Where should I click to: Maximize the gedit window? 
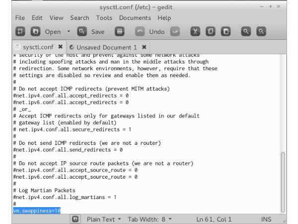(x=271, y=7)
